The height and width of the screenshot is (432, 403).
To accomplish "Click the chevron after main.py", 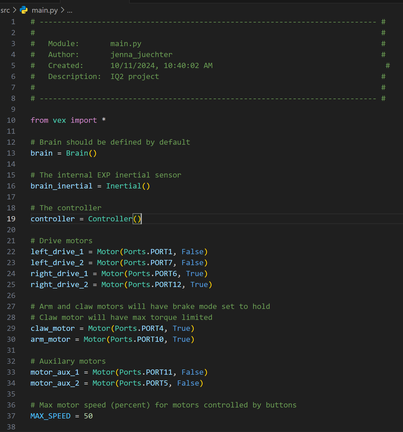I will coord(62,10).
